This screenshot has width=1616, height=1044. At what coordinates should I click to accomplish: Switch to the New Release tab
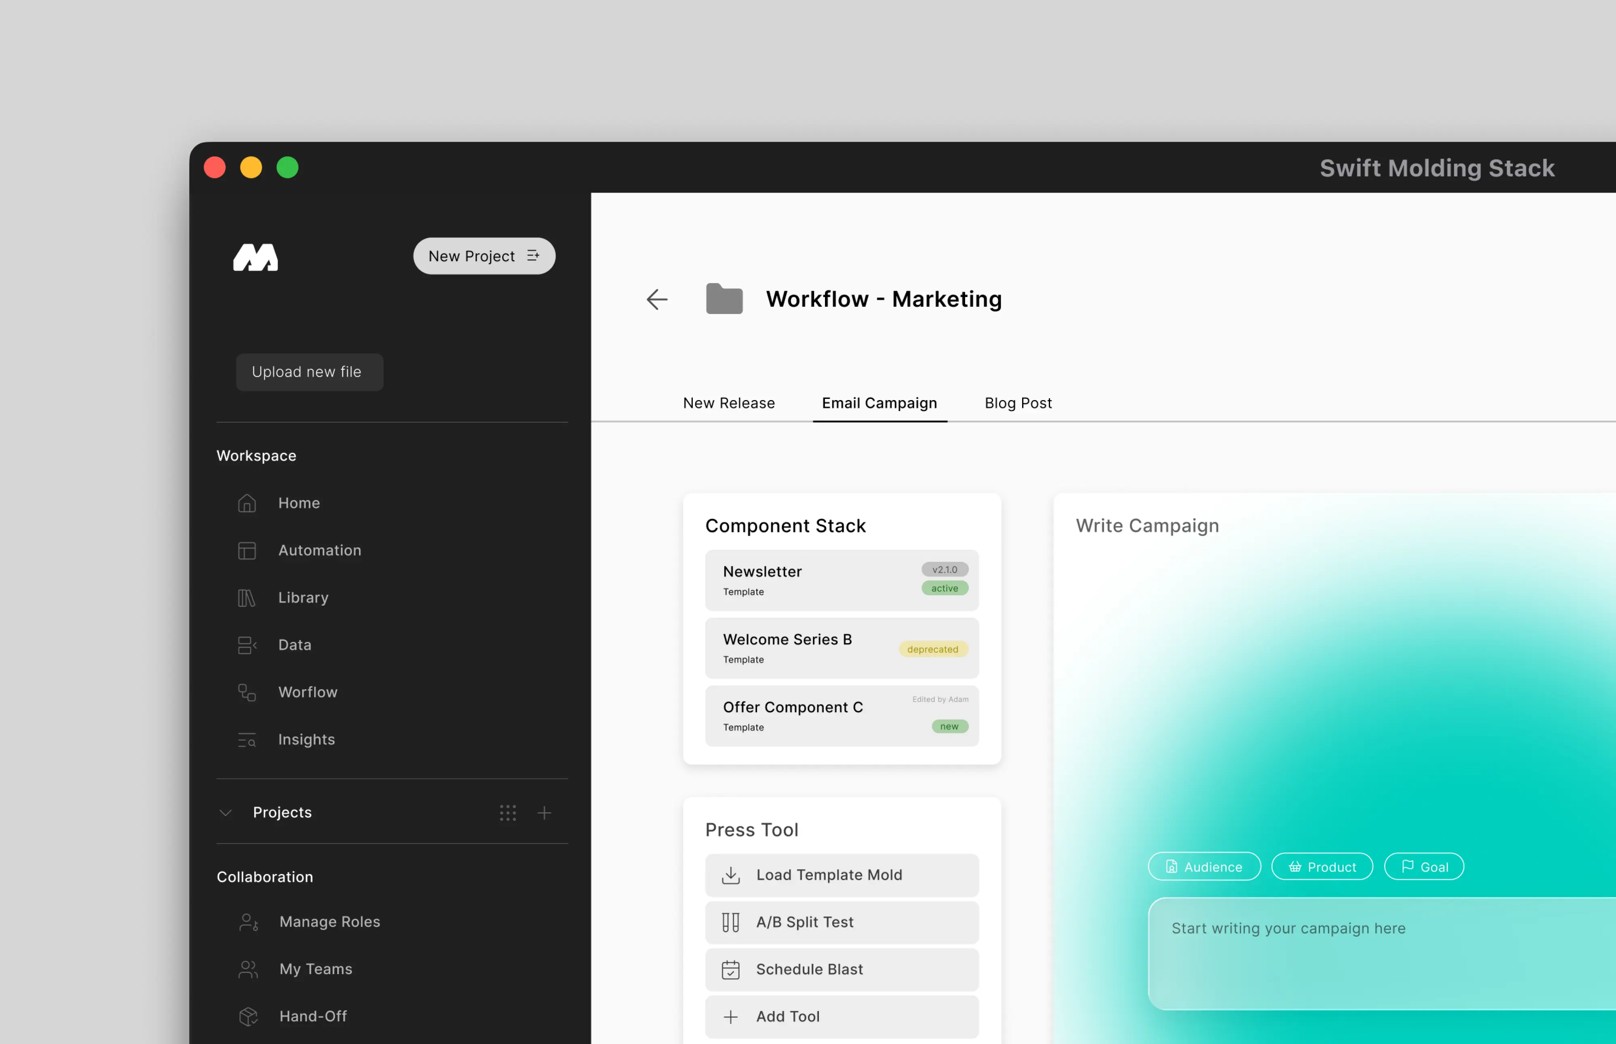(729, 403)
